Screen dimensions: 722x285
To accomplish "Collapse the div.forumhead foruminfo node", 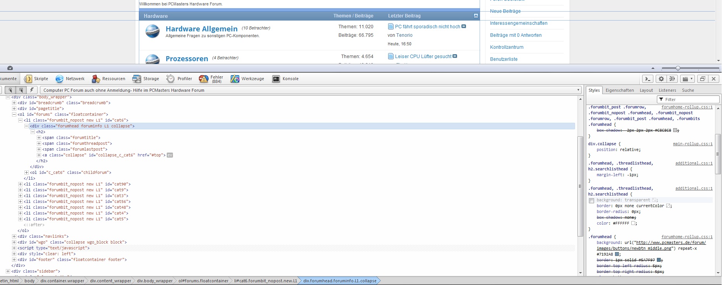I will pyautogui.click(x=27, y=126).
